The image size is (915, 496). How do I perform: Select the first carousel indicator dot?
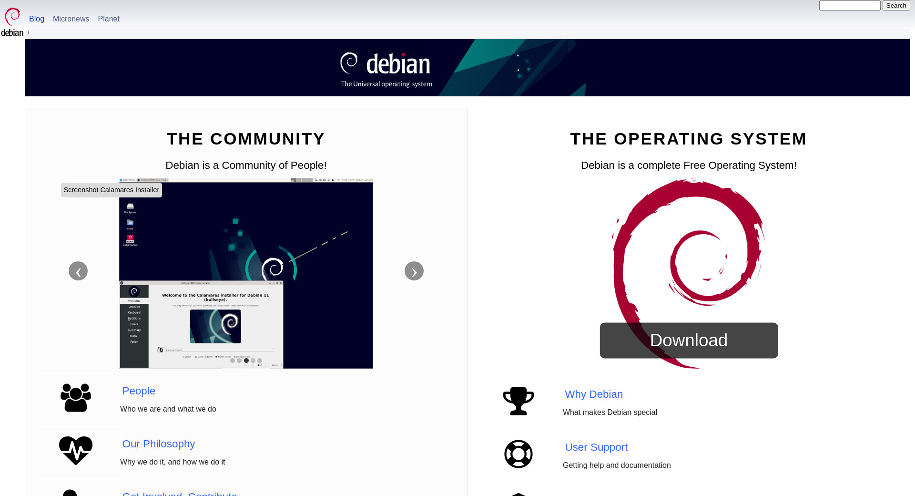[x=233, y=361]
